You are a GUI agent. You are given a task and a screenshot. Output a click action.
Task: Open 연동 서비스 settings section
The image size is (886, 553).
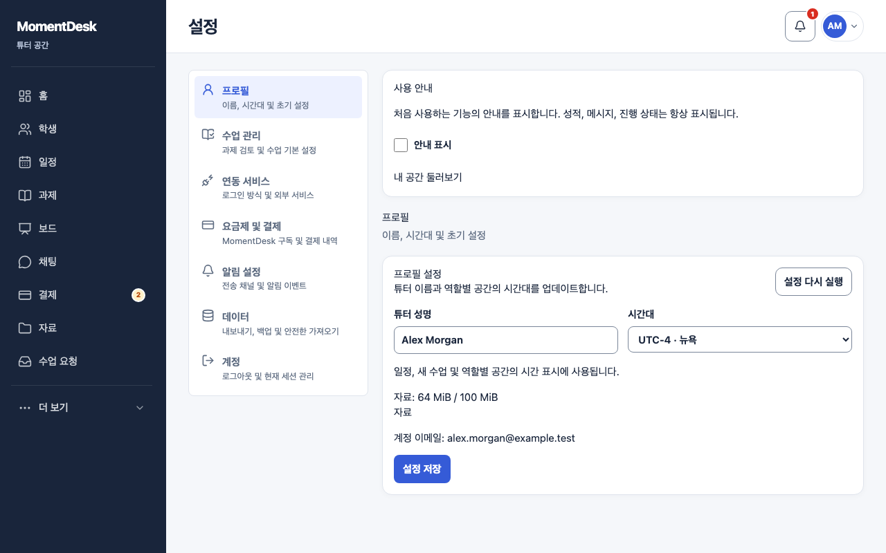(278, 187)
